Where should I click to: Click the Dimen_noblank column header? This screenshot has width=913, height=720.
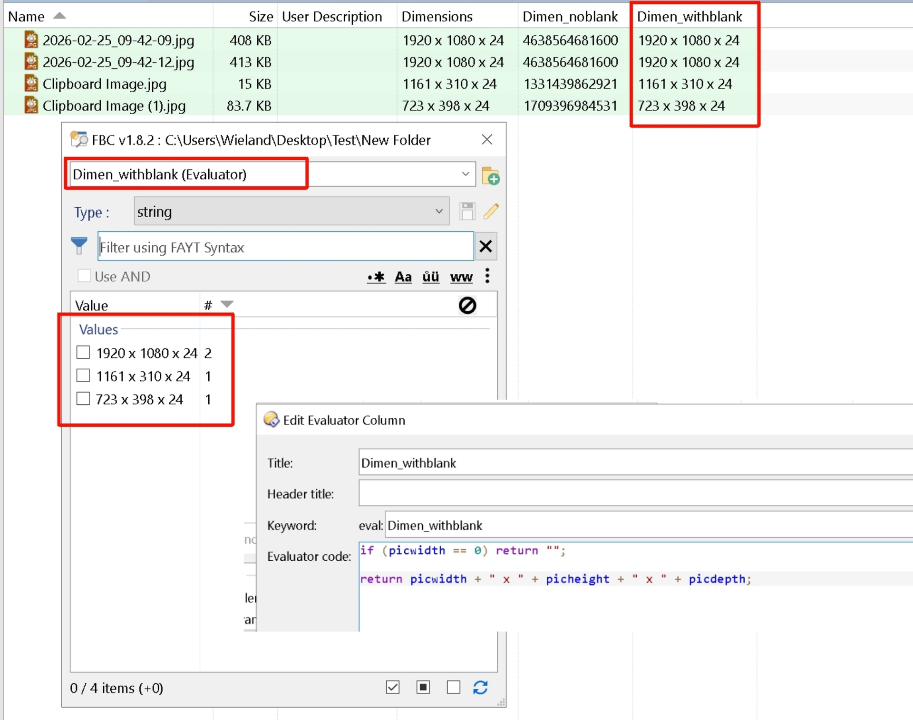(x=570, y=17)
